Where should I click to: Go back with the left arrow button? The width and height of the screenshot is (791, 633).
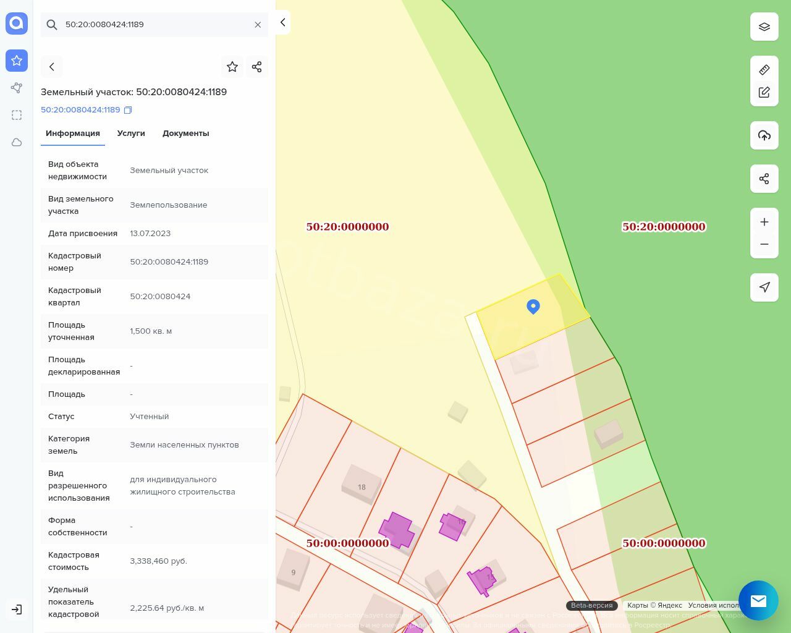(52, 67)
